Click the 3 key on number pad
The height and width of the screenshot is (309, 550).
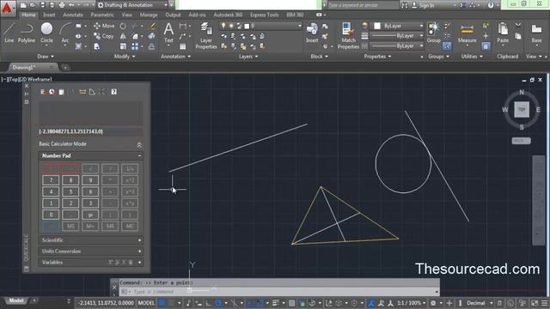90,203
